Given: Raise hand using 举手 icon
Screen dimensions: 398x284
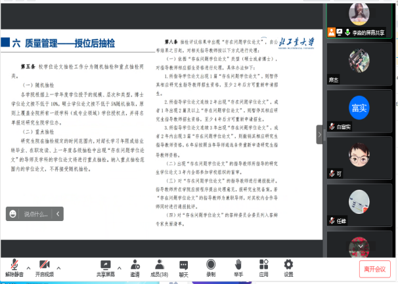Looking at the screenshot, I should click(x=237, y=266).
